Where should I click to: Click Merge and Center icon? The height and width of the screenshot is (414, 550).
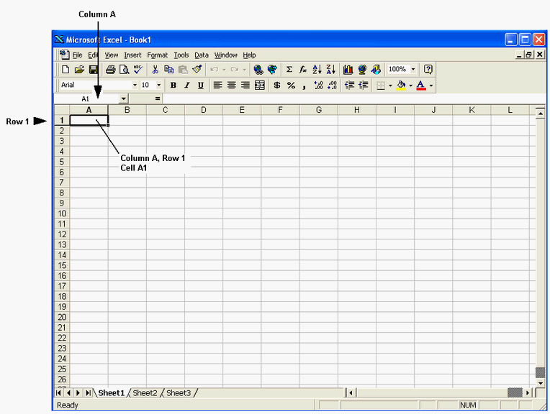[x=260, y=85]
